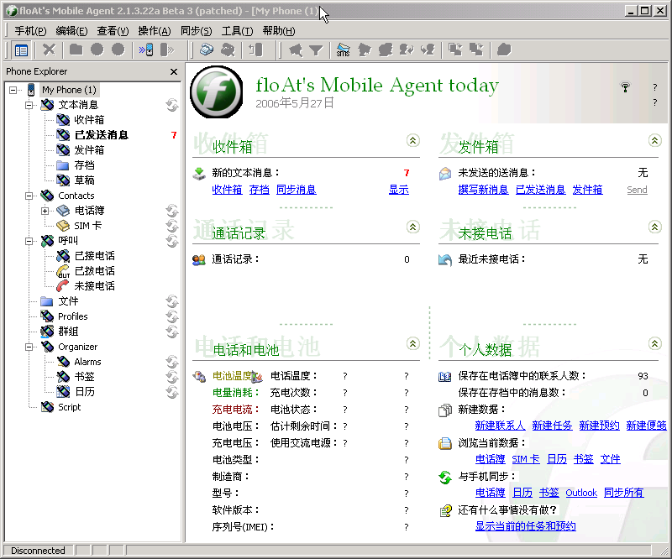Viewport: 672px width, 559px height.
Task: Open the 已发送消息 link under 发件箱
Action: 540,190
